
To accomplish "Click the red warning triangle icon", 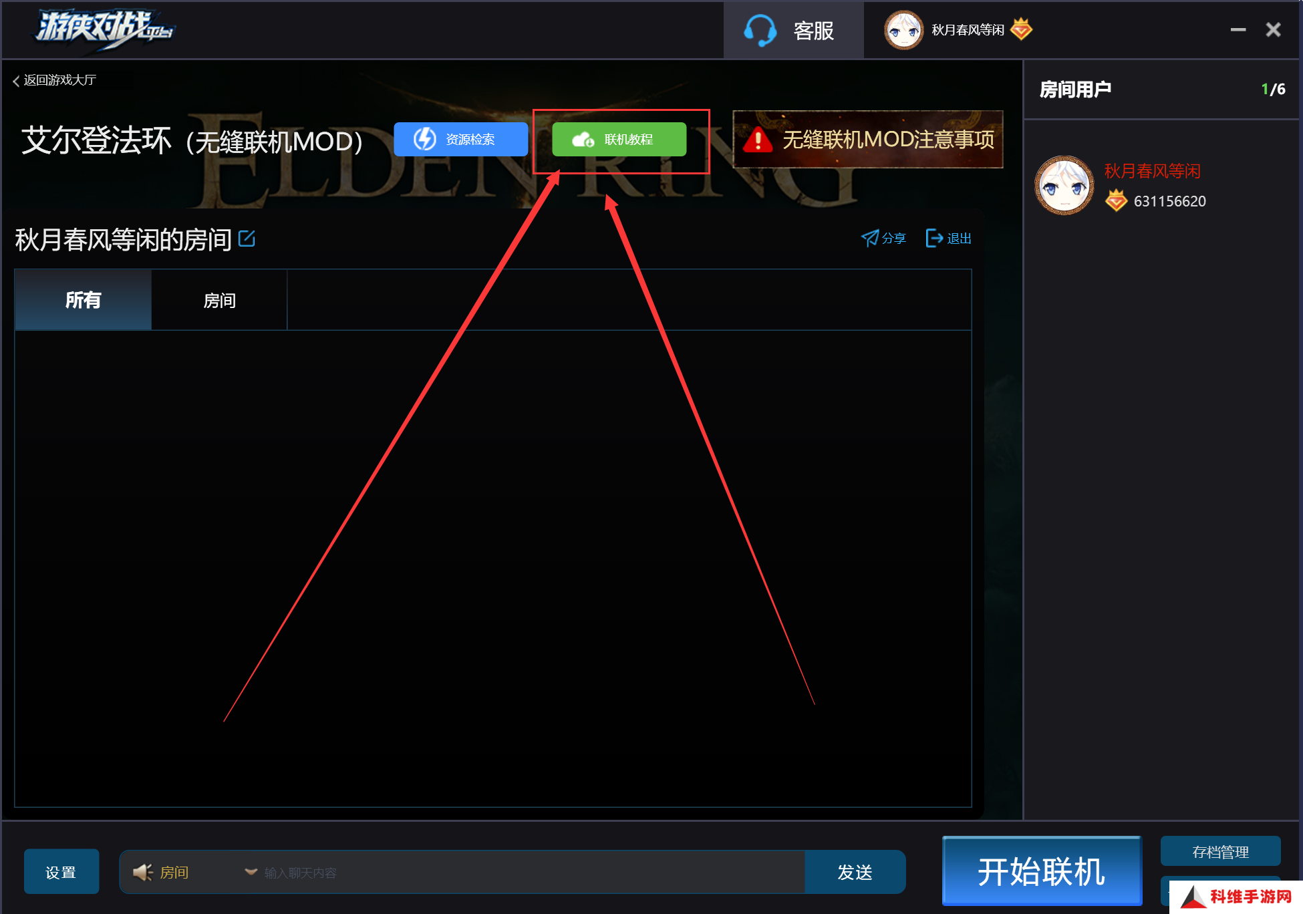I will (758, 139).
